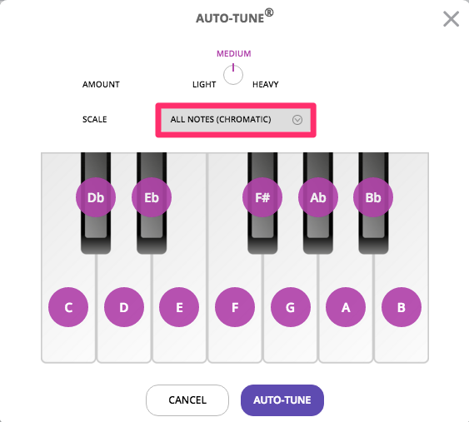Set the amount to Light

pos(204,85)
